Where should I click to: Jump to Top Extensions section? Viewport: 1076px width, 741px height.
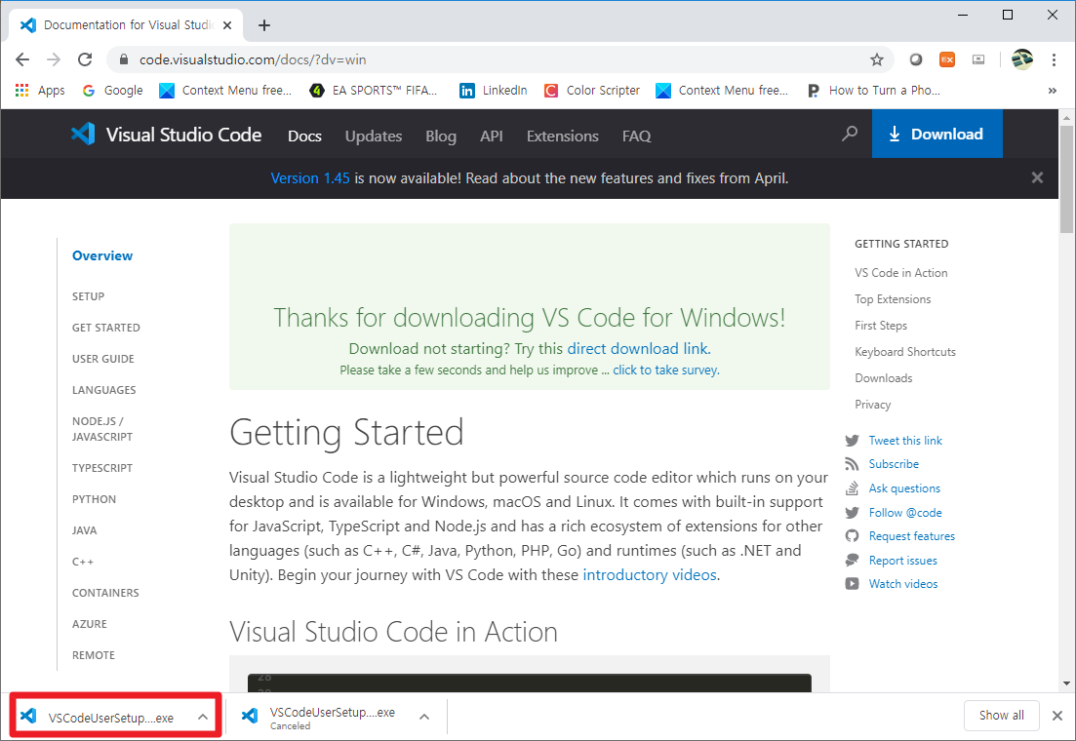pos(893,299)
